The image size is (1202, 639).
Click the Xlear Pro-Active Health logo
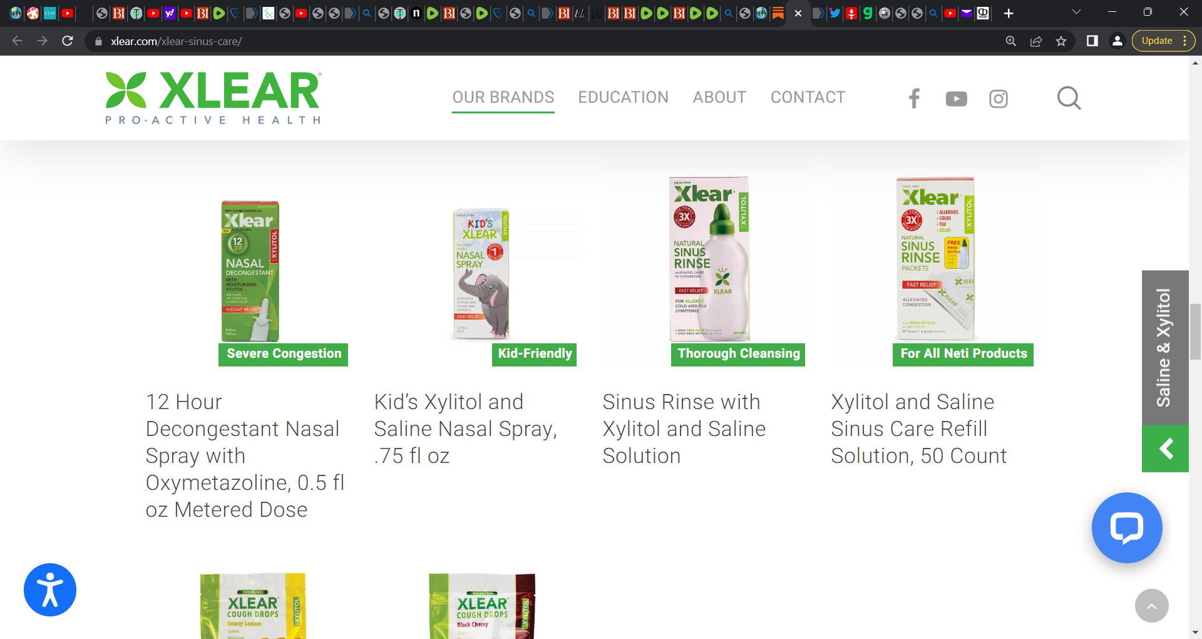tap(213, 98)
